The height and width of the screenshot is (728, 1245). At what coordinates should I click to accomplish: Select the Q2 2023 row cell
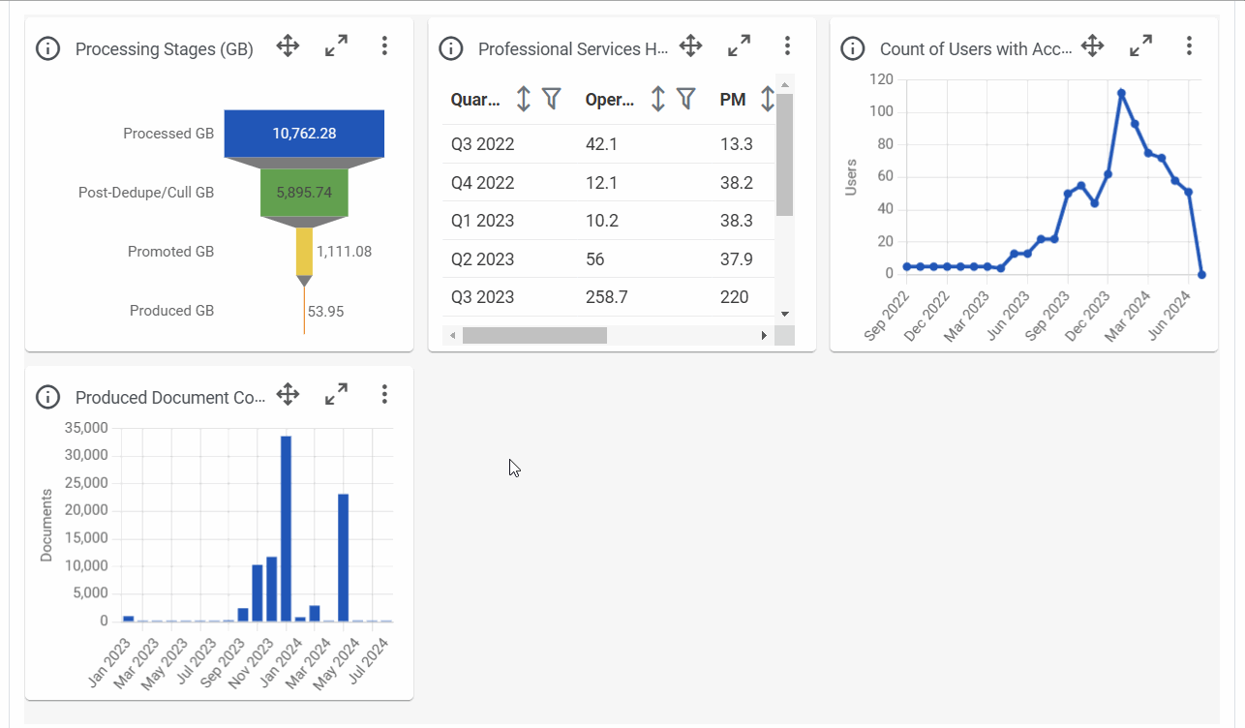tap(483, 259)
